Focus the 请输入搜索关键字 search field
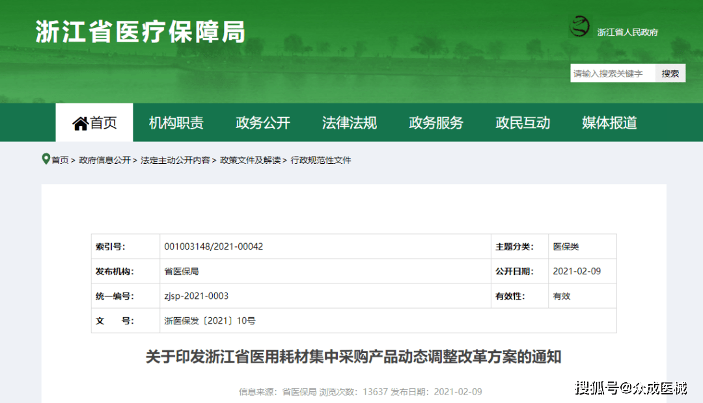Screen dimensions: 703x403 pyautogui.click(x=613, y=73)
